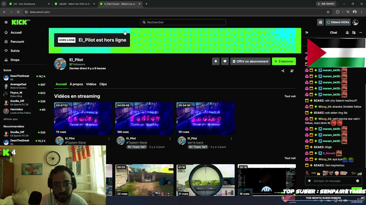The width and height of the screenshot is (366, 205).
Task: Open Psyco_M channel in followed list
Action: 24,94
